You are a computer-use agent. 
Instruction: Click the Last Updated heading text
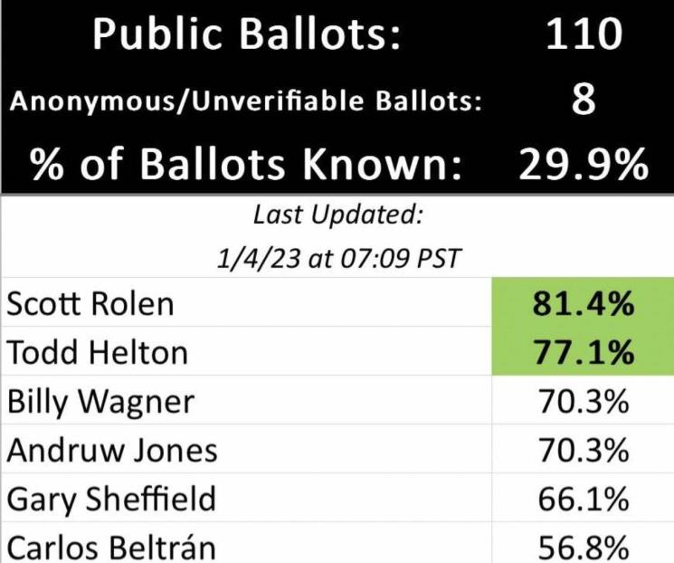point(337,215)
